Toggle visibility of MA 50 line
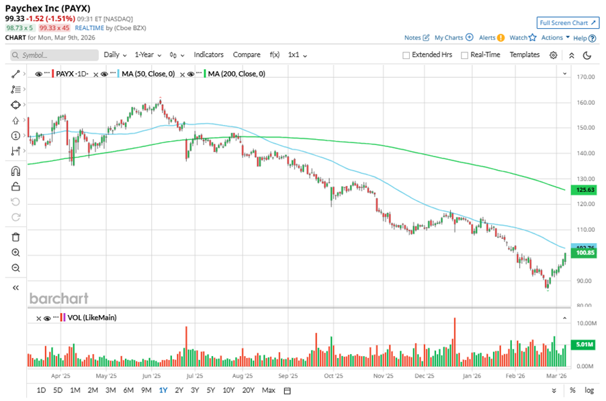 click(x=104, y=74)
